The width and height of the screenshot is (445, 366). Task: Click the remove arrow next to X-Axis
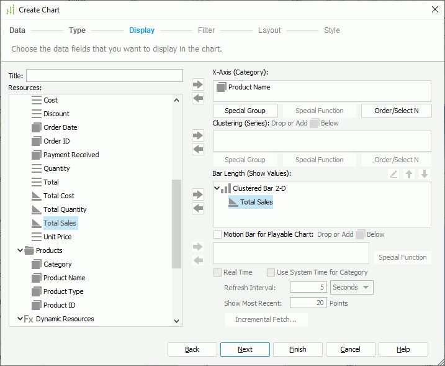(198, 98)
